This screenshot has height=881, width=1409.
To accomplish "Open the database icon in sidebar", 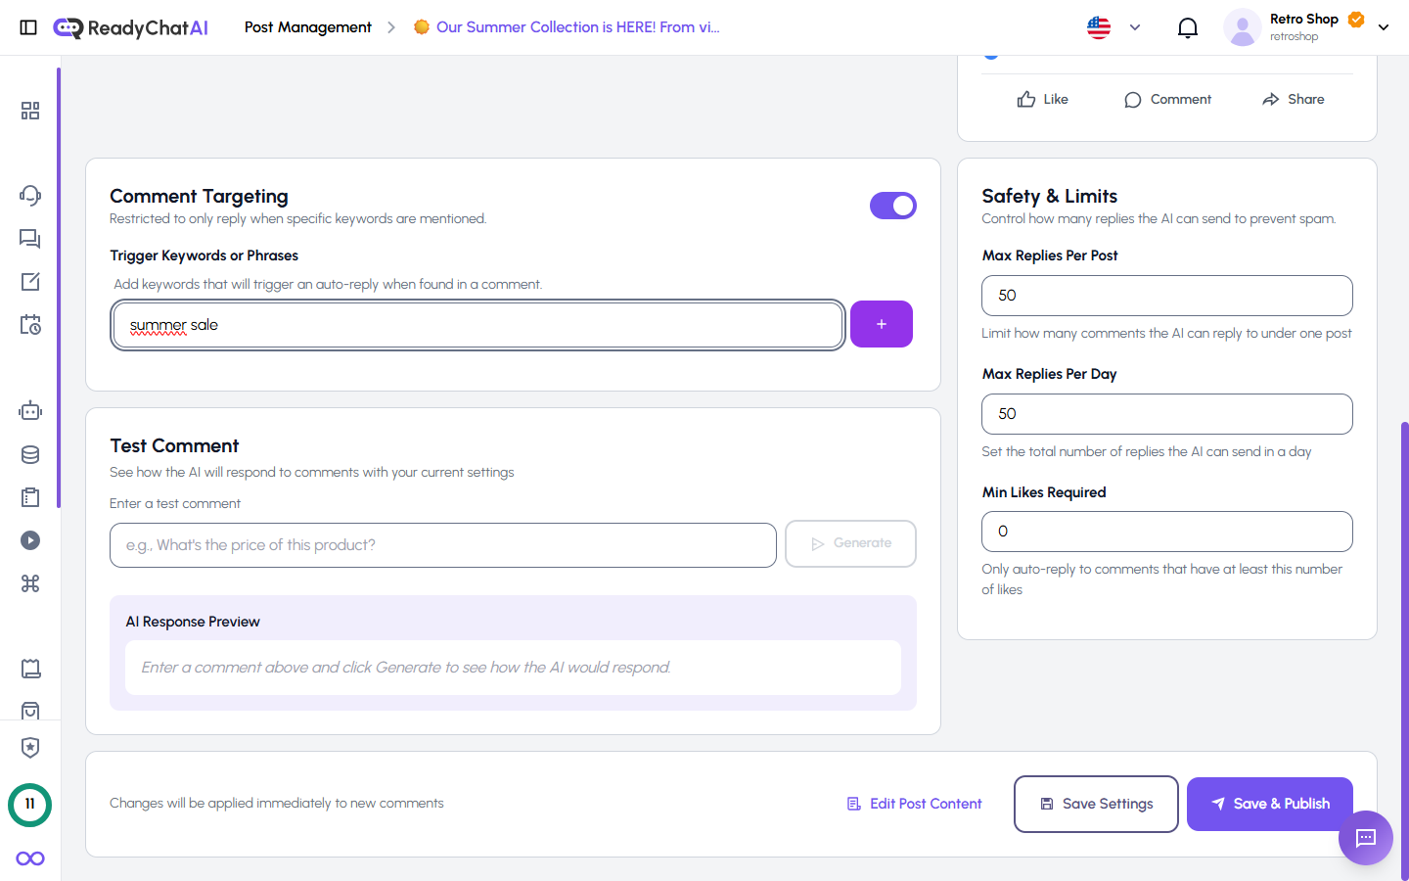I will pyautogui.click(x=30, y=454).
